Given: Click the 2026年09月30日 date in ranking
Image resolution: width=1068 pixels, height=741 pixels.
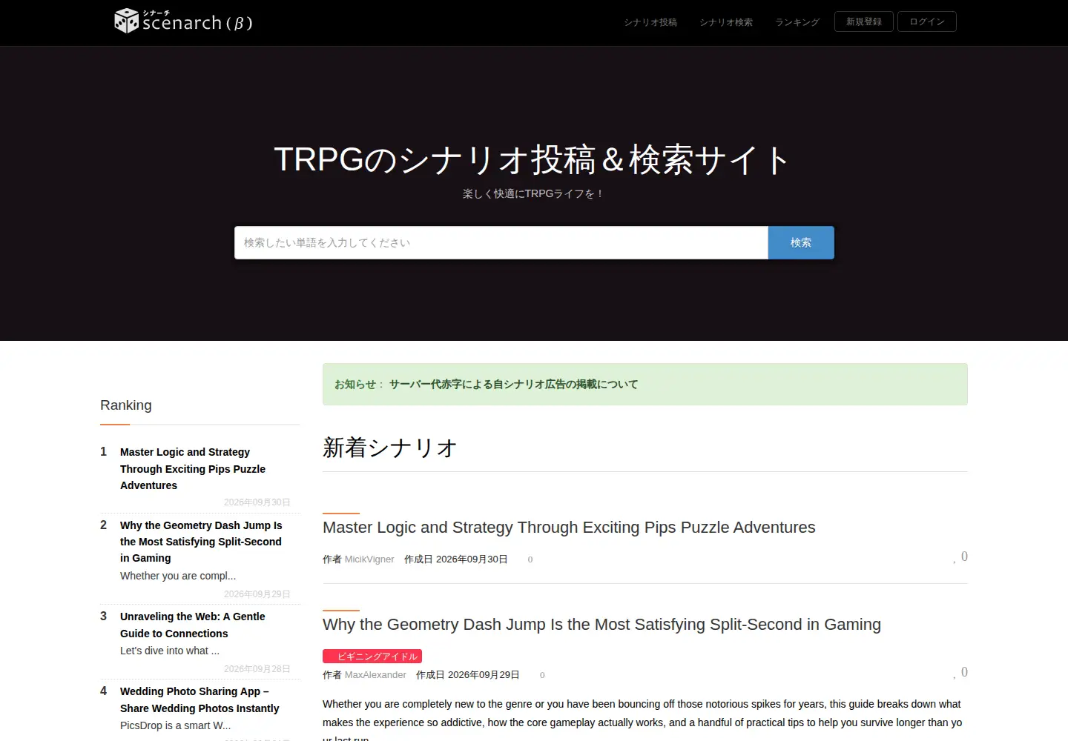Looking at the screenshot, I should (257, 502).
